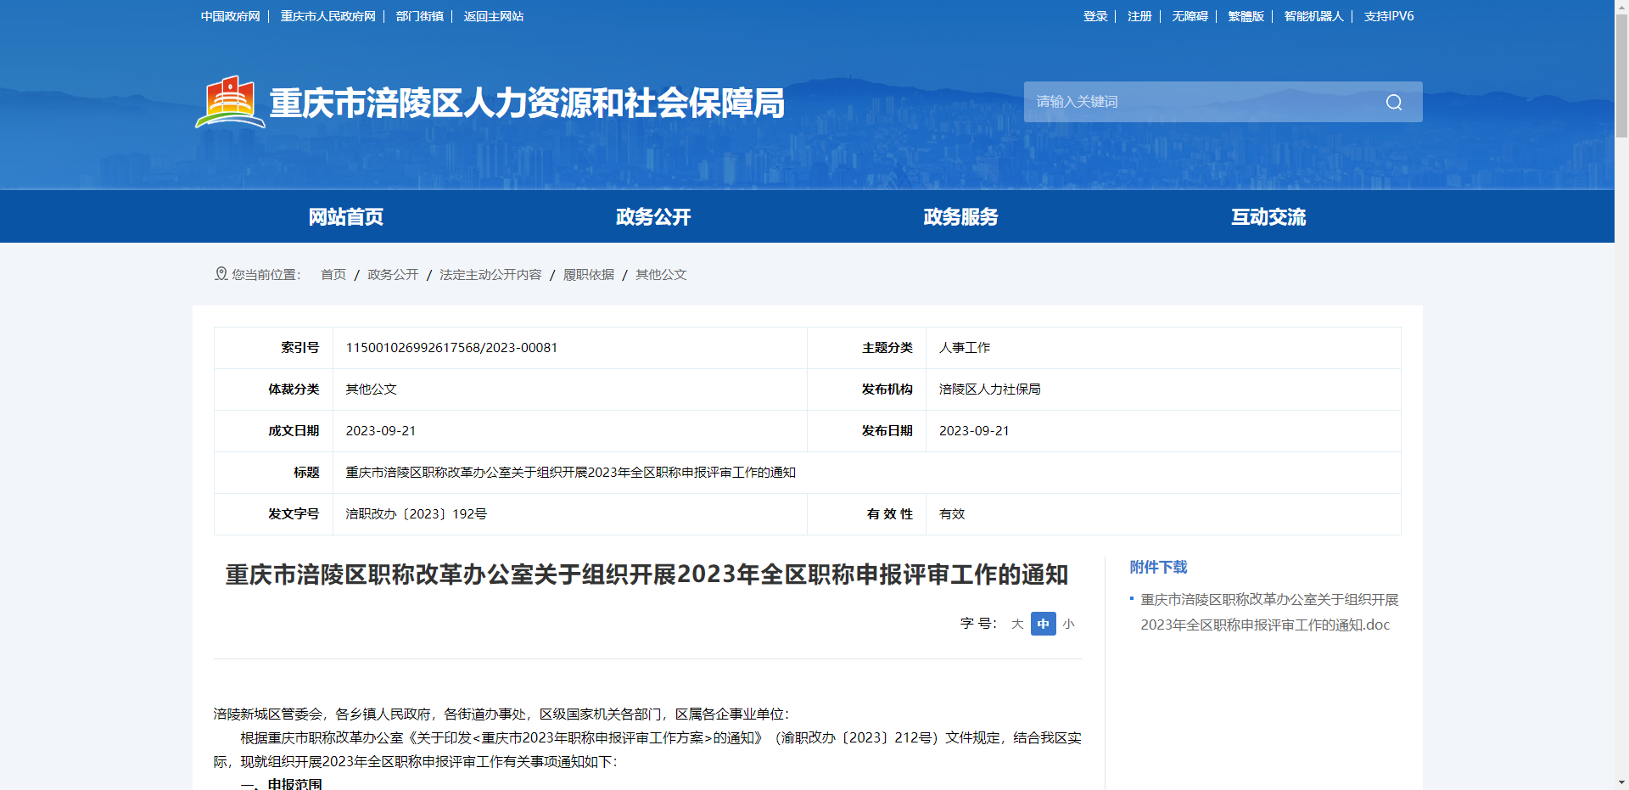Click breadcrumb 法定主动公开内容
The image size is (1629, 790).
490,274
